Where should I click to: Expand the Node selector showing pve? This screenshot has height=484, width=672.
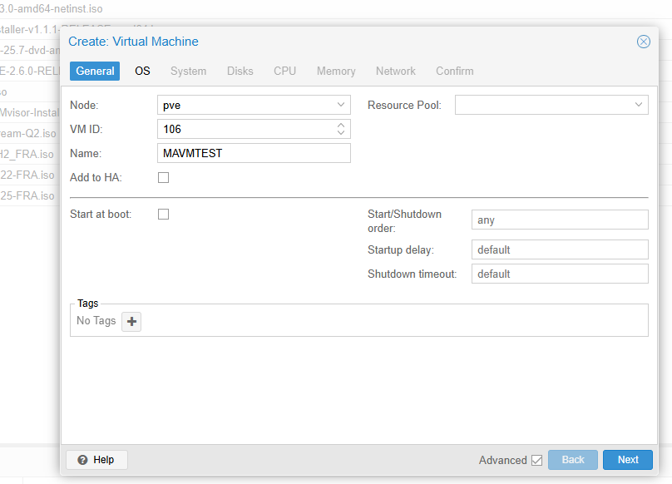pos(341,105)
